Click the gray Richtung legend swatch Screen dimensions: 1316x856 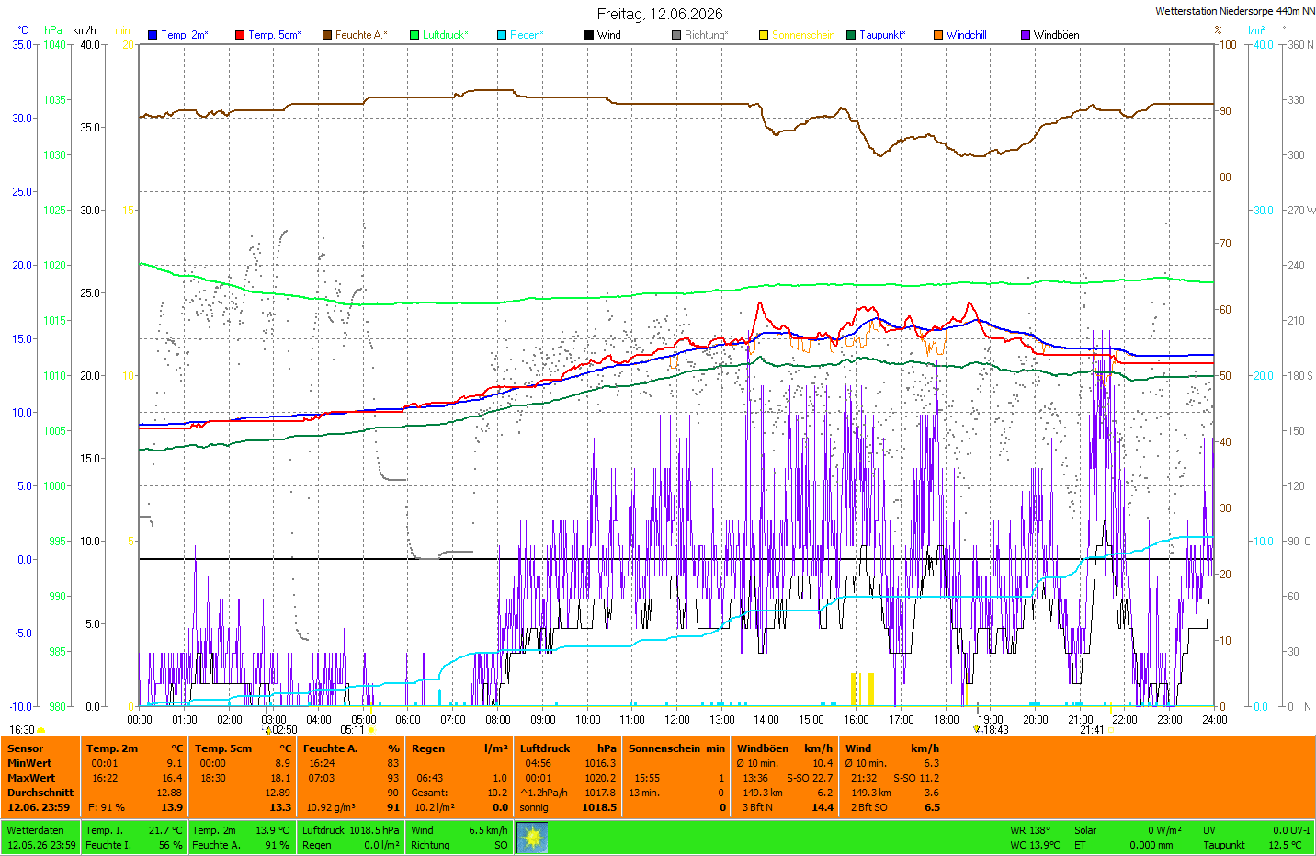tap(676, 35)
